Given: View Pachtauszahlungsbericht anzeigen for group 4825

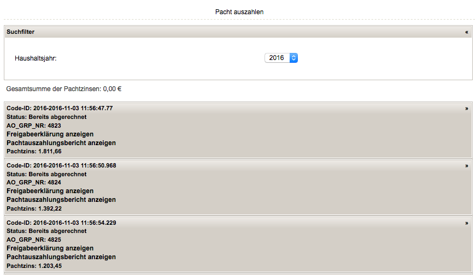Looking at the screenshot, I should [x=61, y=257].
